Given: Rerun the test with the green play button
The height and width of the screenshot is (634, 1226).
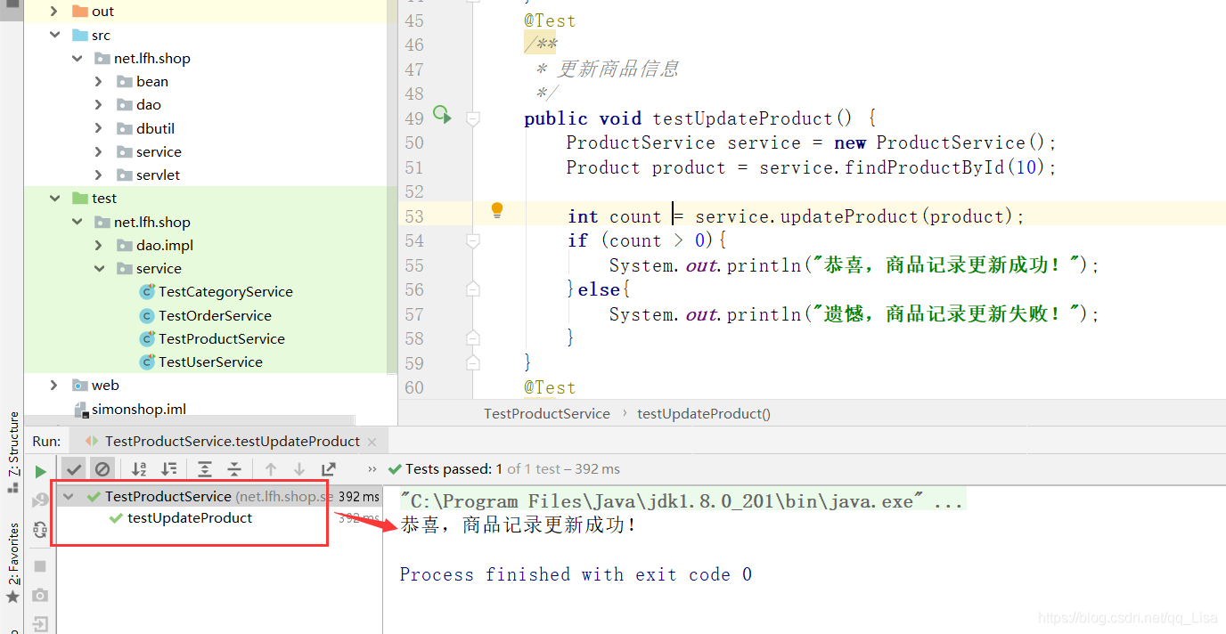Looking at the screenshot, I should point(40,471).
